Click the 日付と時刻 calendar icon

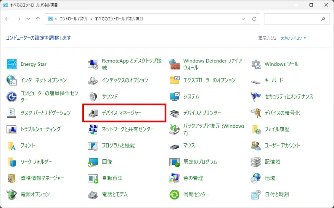[x=256, y=194]
